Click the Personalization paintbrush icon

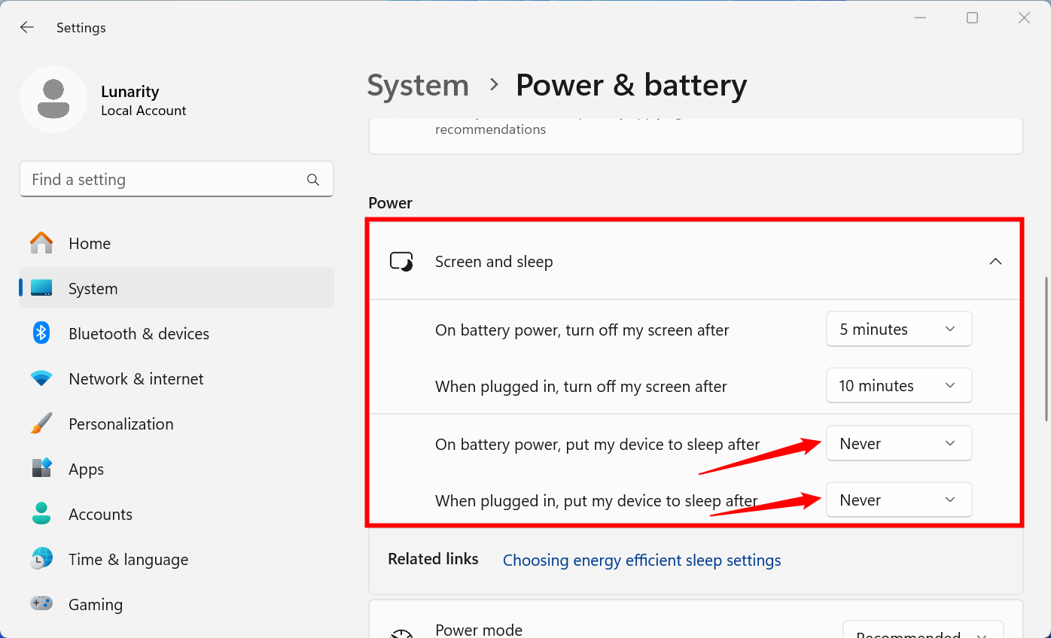tap(41, 424)
